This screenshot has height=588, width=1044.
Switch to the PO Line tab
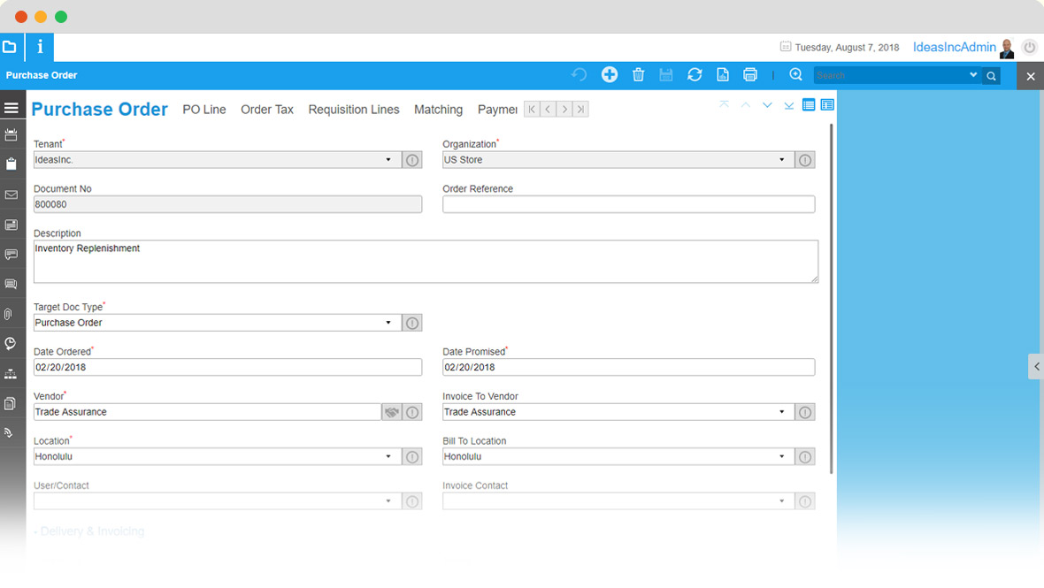tap(204, 110)
